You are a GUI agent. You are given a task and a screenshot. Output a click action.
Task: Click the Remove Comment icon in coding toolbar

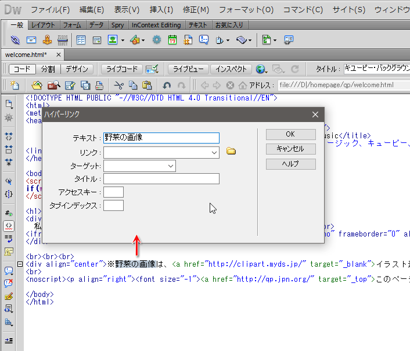9,283
